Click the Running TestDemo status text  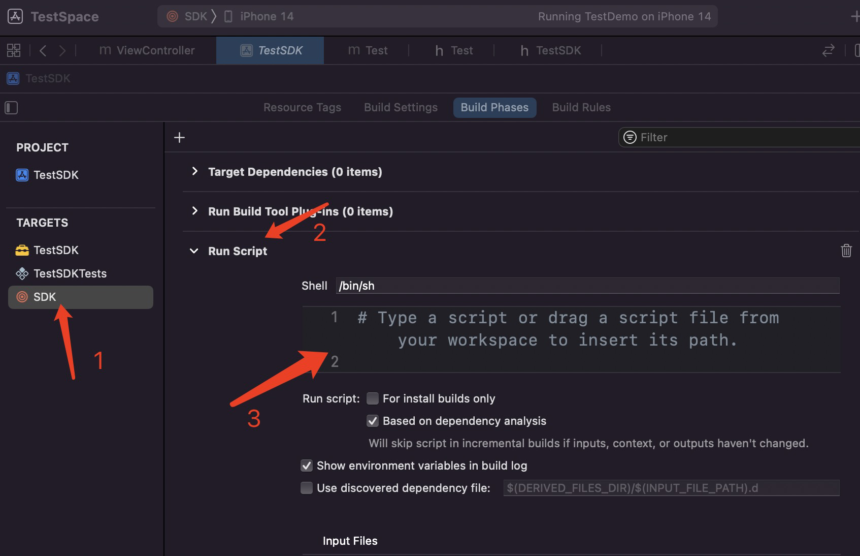624,16
